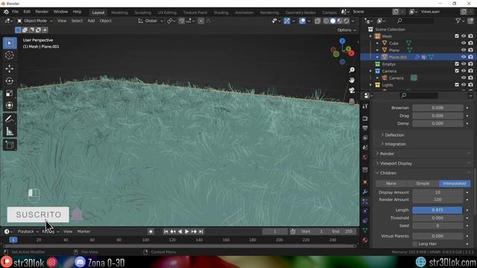Open the Modifiers wrench properties tab

[x=365, y=192]
